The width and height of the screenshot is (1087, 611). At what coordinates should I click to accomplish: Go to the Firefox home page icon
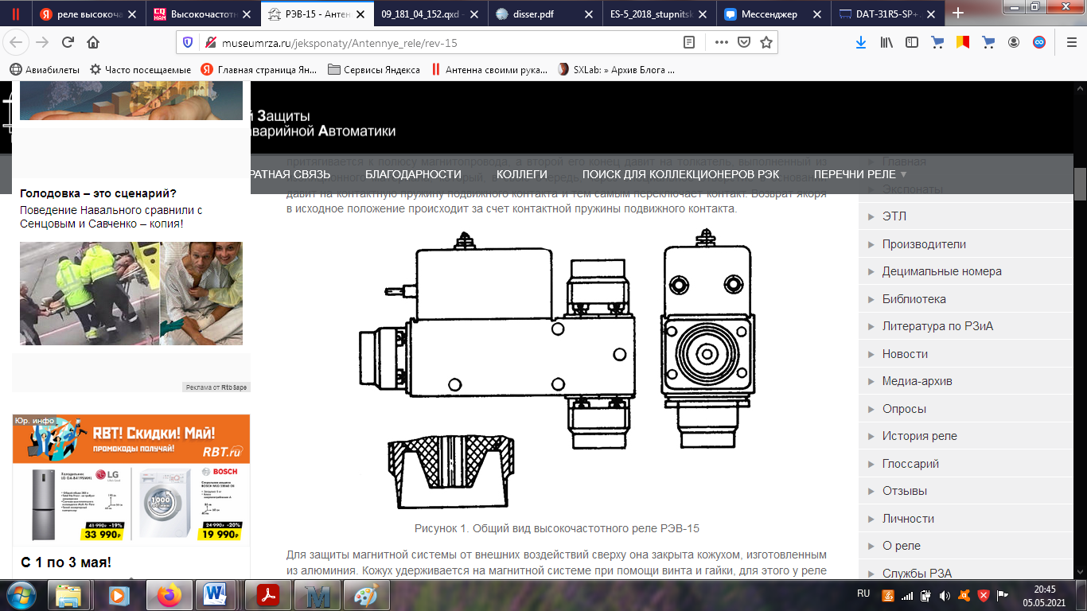[x=93, y=43]
